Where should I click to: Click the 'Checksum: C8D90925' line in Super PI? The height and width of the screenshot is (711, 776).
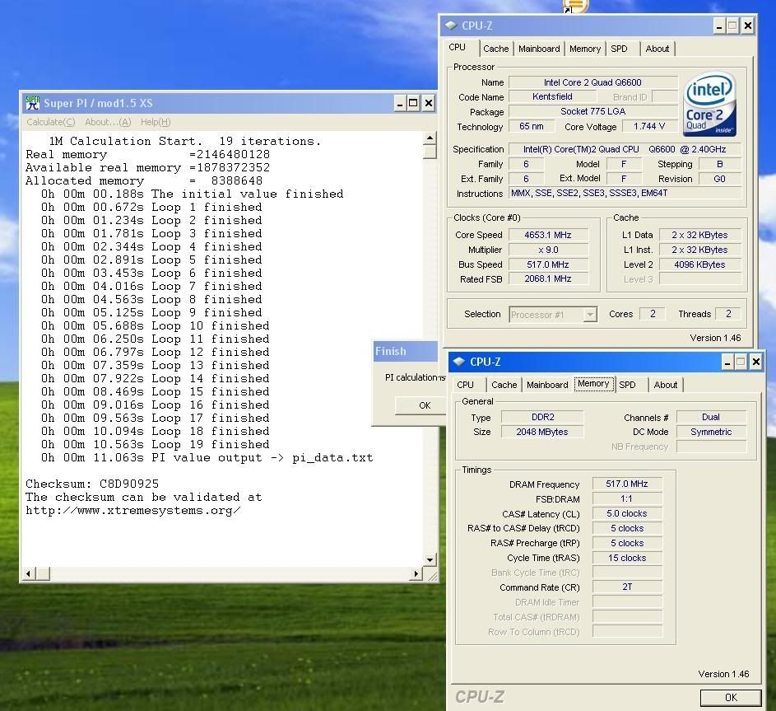[92, 484]
